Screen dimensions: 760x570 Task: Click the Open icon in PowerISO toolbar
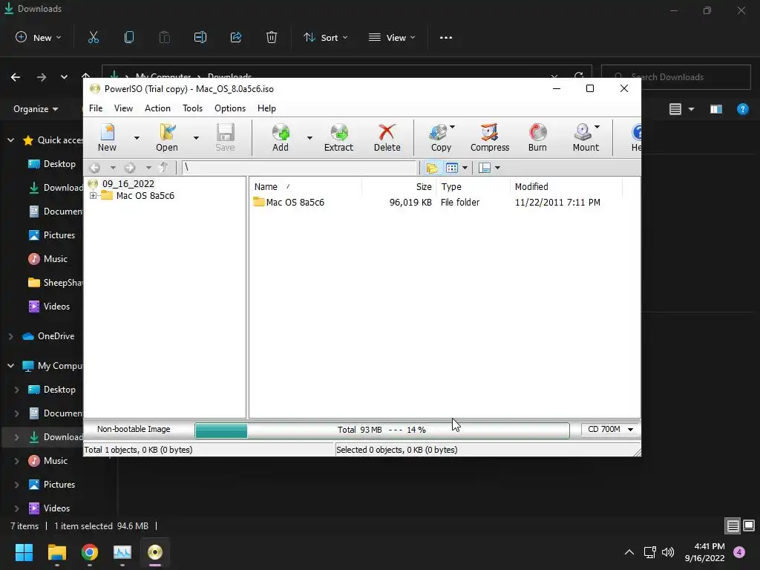pyautogui.click(x=167, y=137)
